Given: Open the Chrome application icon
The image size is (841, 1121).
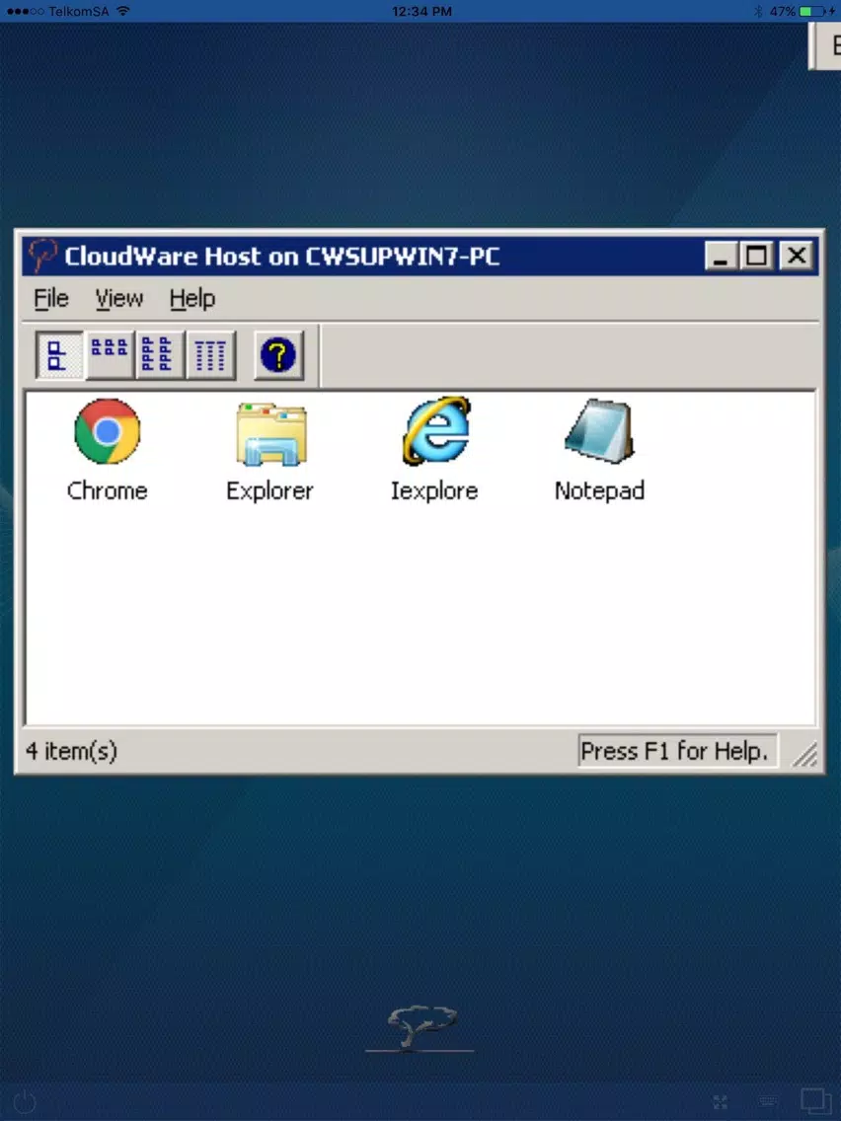Looking at the screenshot, I should 108,431.
